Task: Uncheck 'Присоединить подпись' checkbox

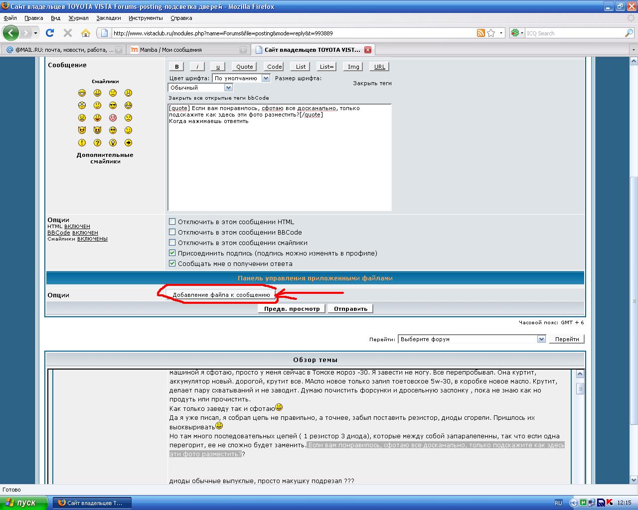Action: coord(172,253)
